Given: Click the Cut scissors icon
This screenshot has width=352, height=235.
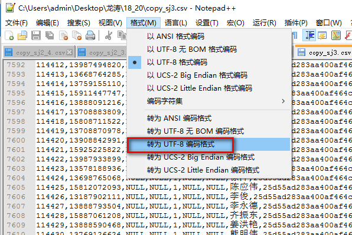Looking at the screenshot, I should [109, 35].
